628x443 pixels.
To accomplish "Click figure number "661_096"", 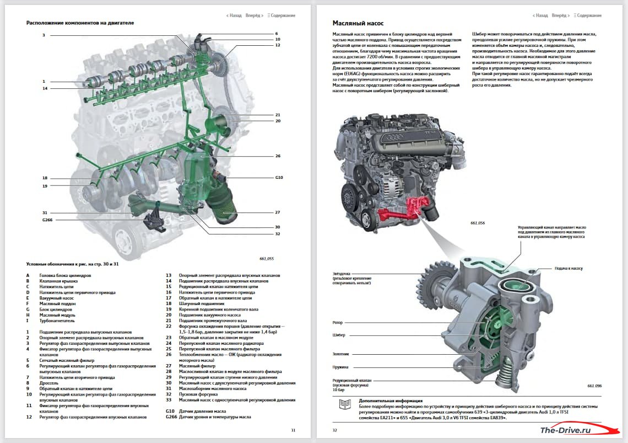I will tap(594, 386).
